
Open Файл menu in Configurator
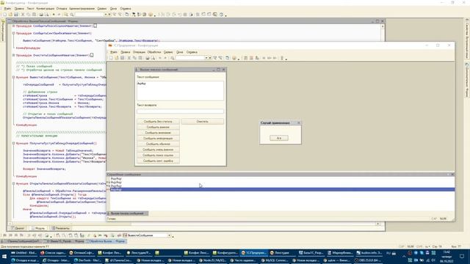point(7,9)
